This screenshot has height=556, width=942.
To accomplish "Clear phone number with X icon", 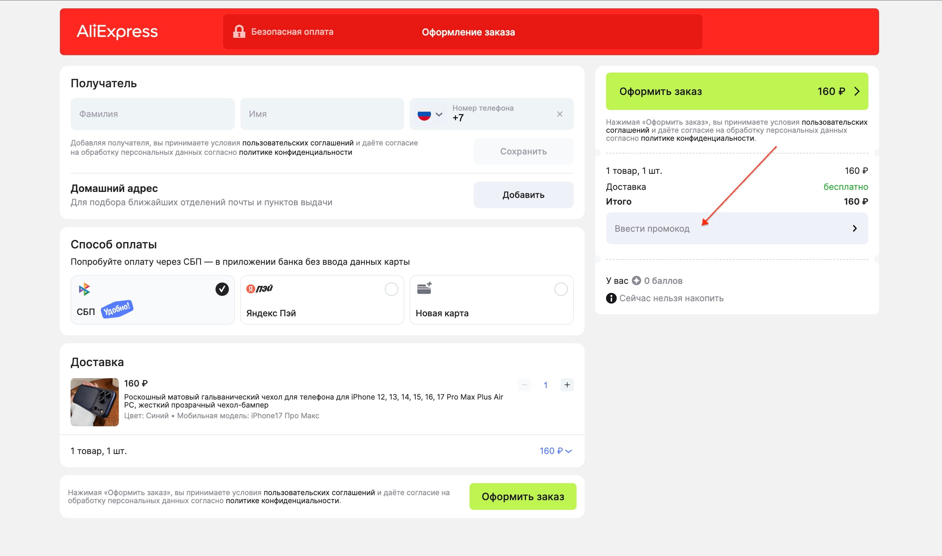I will (x=560, y=114).
